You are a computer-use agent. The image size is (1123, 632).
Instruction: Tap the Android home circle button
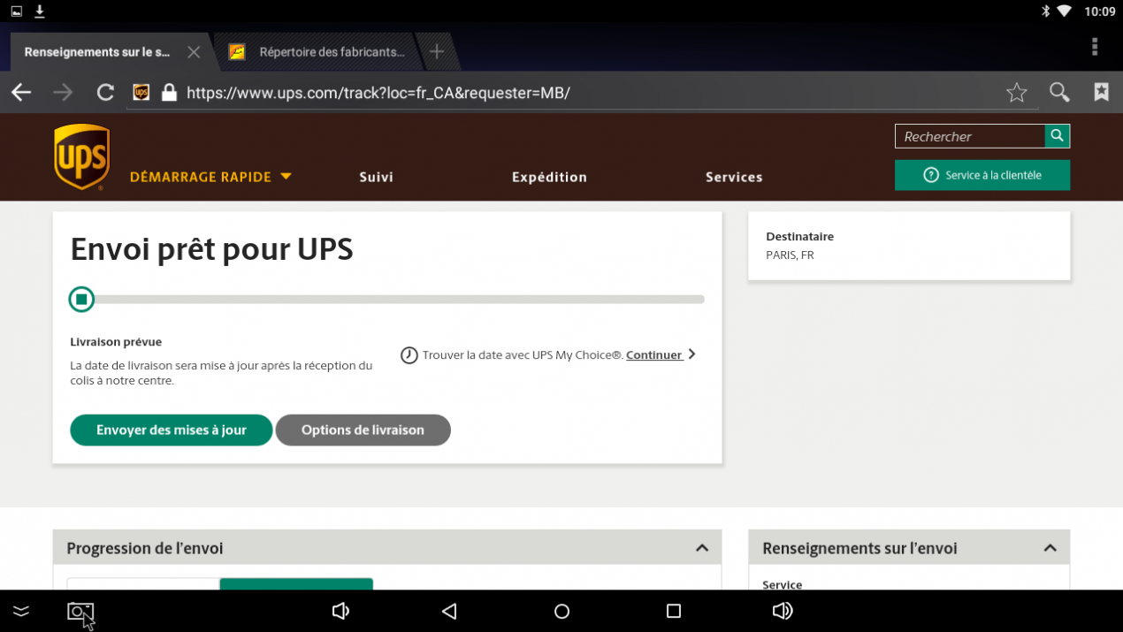[561, 611]
